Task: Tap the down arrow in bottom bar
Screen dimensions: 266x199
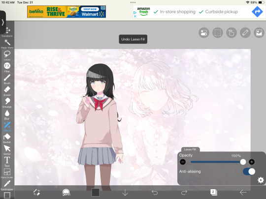Action: coord(125,193)
